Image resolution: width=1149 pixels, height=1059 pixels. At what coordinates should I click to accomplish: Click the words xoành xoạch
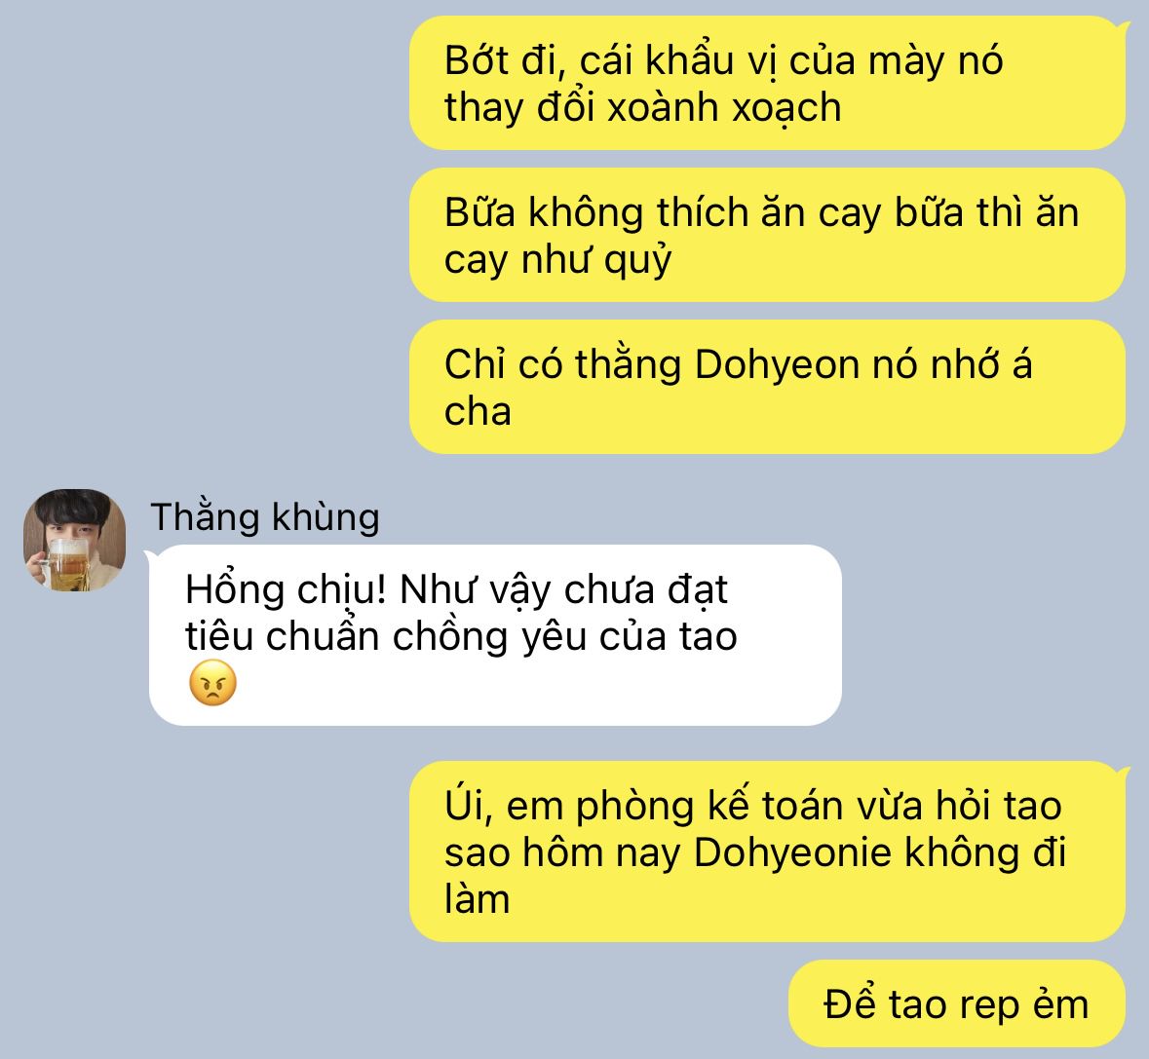[724, 108]
